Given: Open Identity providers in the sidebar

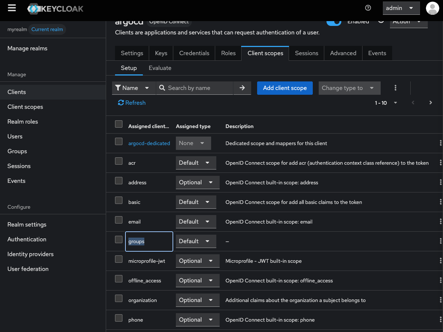Looking at the screenshot, I should pos(30,254).
